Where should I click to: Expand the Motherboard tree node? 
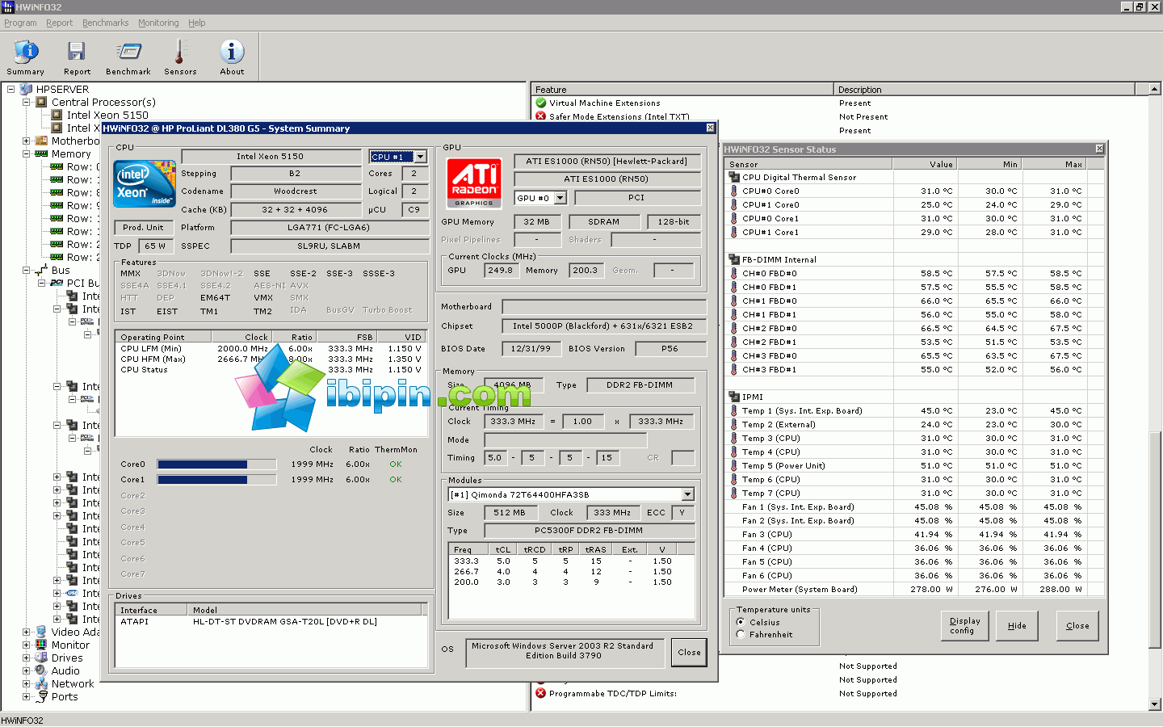pos(27,141)
